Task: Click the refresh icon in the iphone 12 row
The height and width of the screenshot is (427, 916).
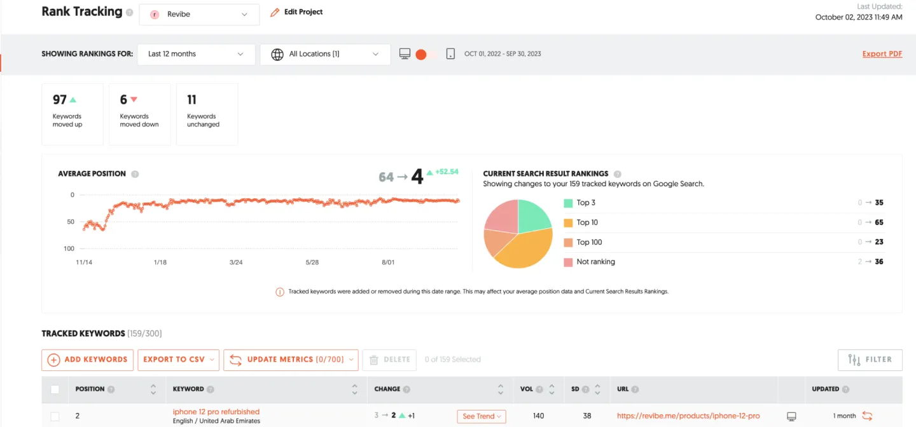Action: coord(867,416)
